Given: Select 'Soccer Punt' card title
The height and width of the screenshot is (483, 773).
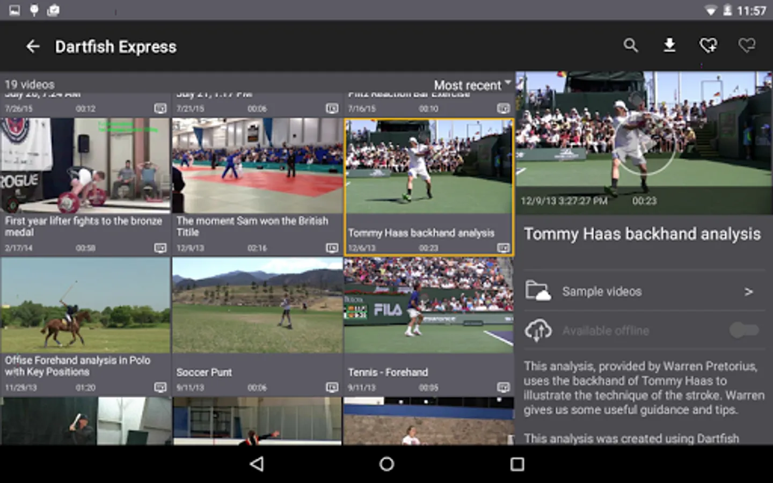Looking at the screenshot, I should point(204,372).
